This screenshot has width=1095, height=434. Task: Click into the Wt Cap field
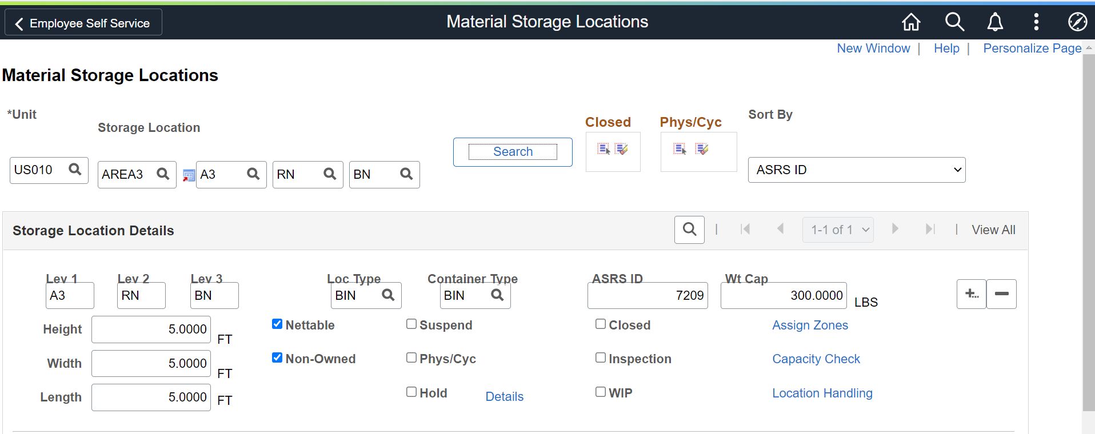tap(783, 296)
